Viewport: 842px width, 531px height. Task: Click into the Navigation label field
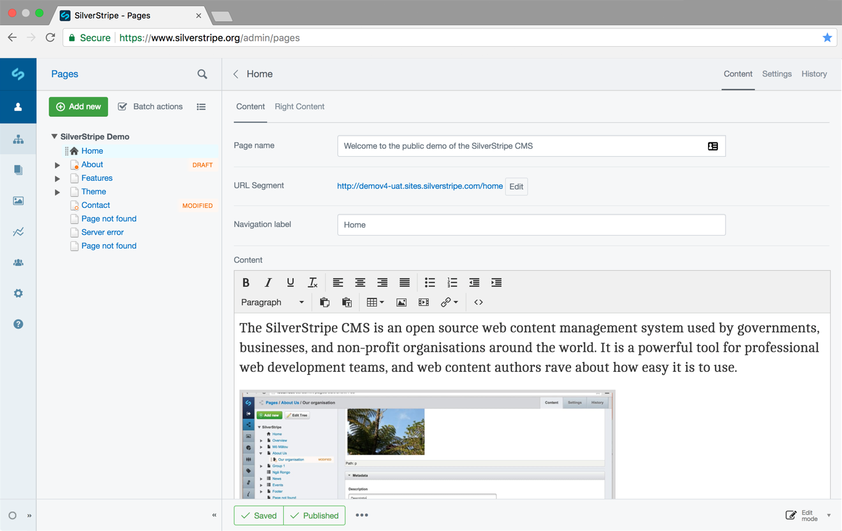531,225
